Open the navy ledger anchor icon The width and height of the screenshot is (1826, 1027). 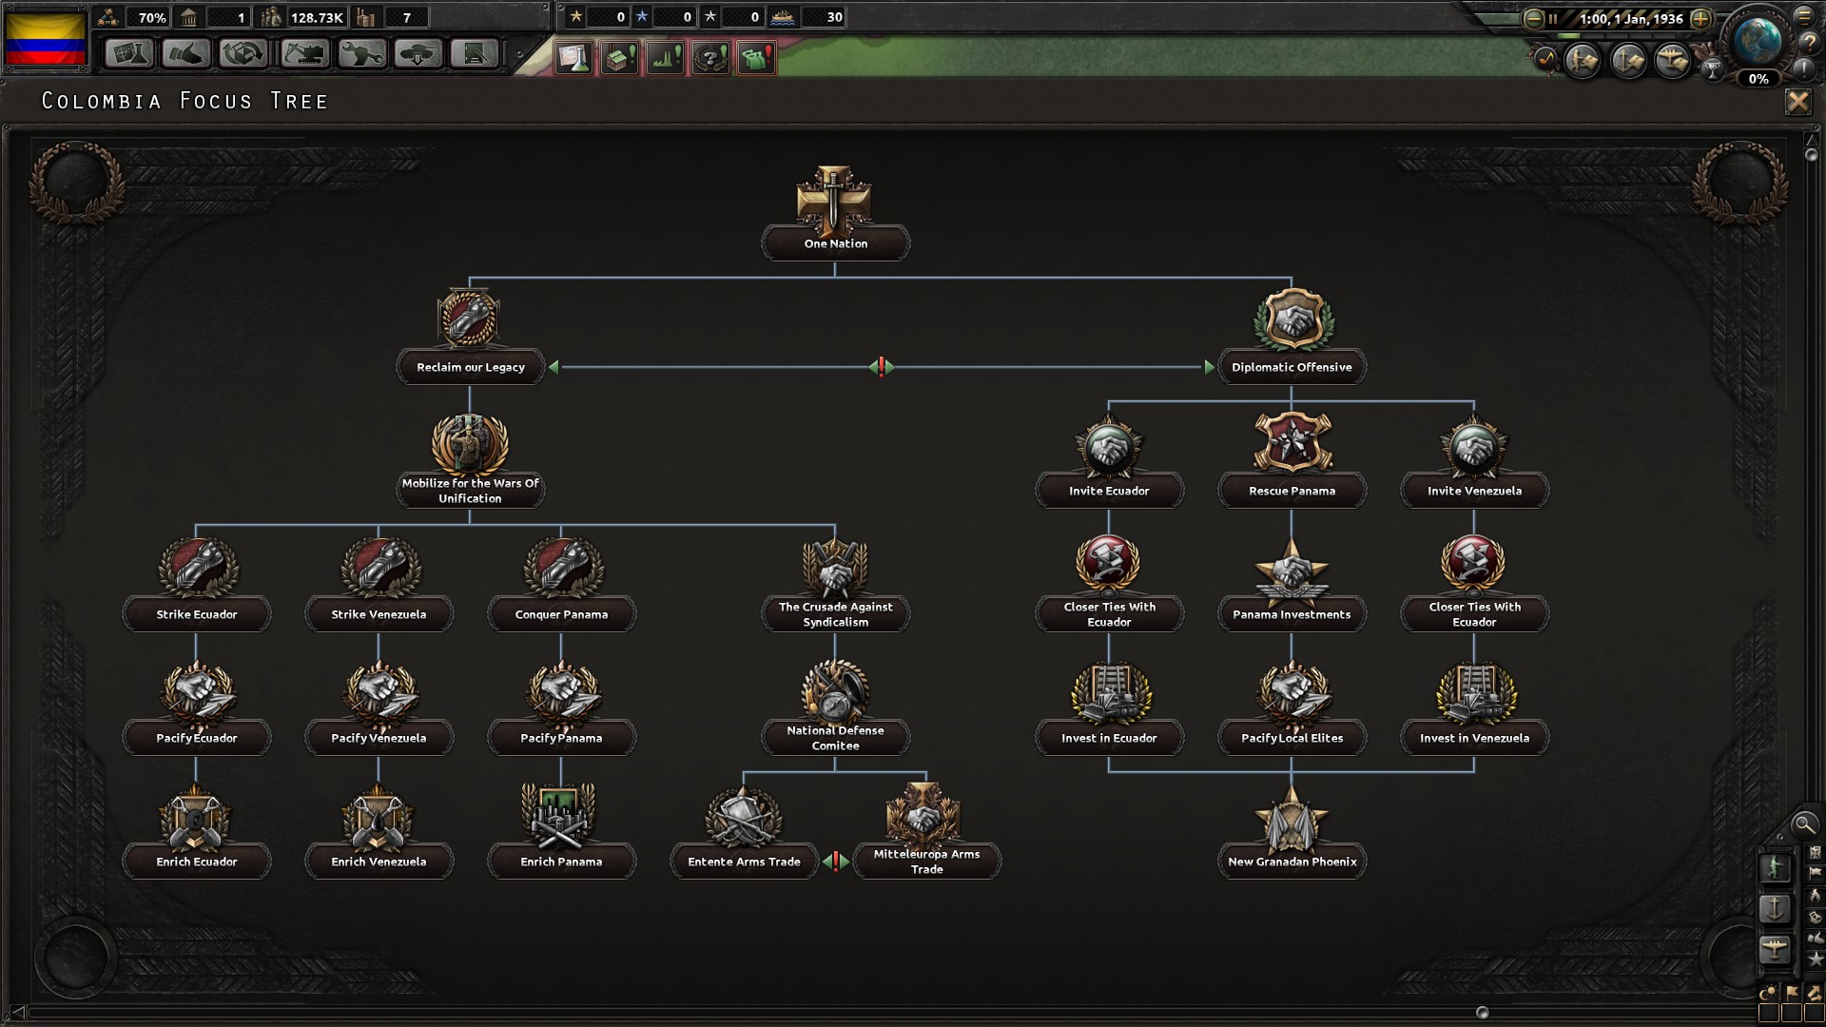(x=1628, y=62)
